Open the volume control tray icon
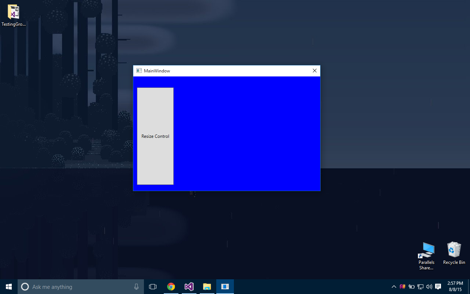Screen dimensions: 470x294 pos(429,286)
